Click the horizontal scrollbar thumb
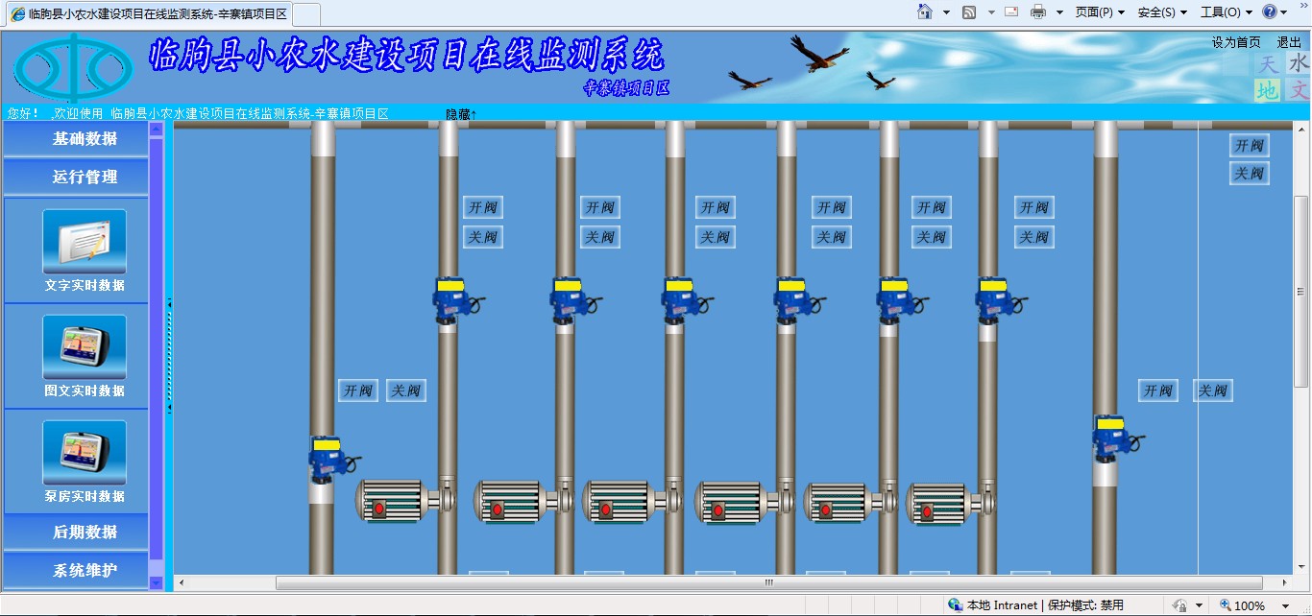The width and height of the screenshot is (1312, 616). (768, 582)
